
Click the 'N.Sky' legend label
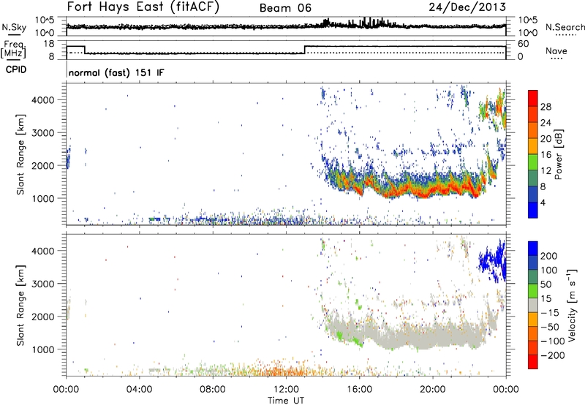coord(14,27)
